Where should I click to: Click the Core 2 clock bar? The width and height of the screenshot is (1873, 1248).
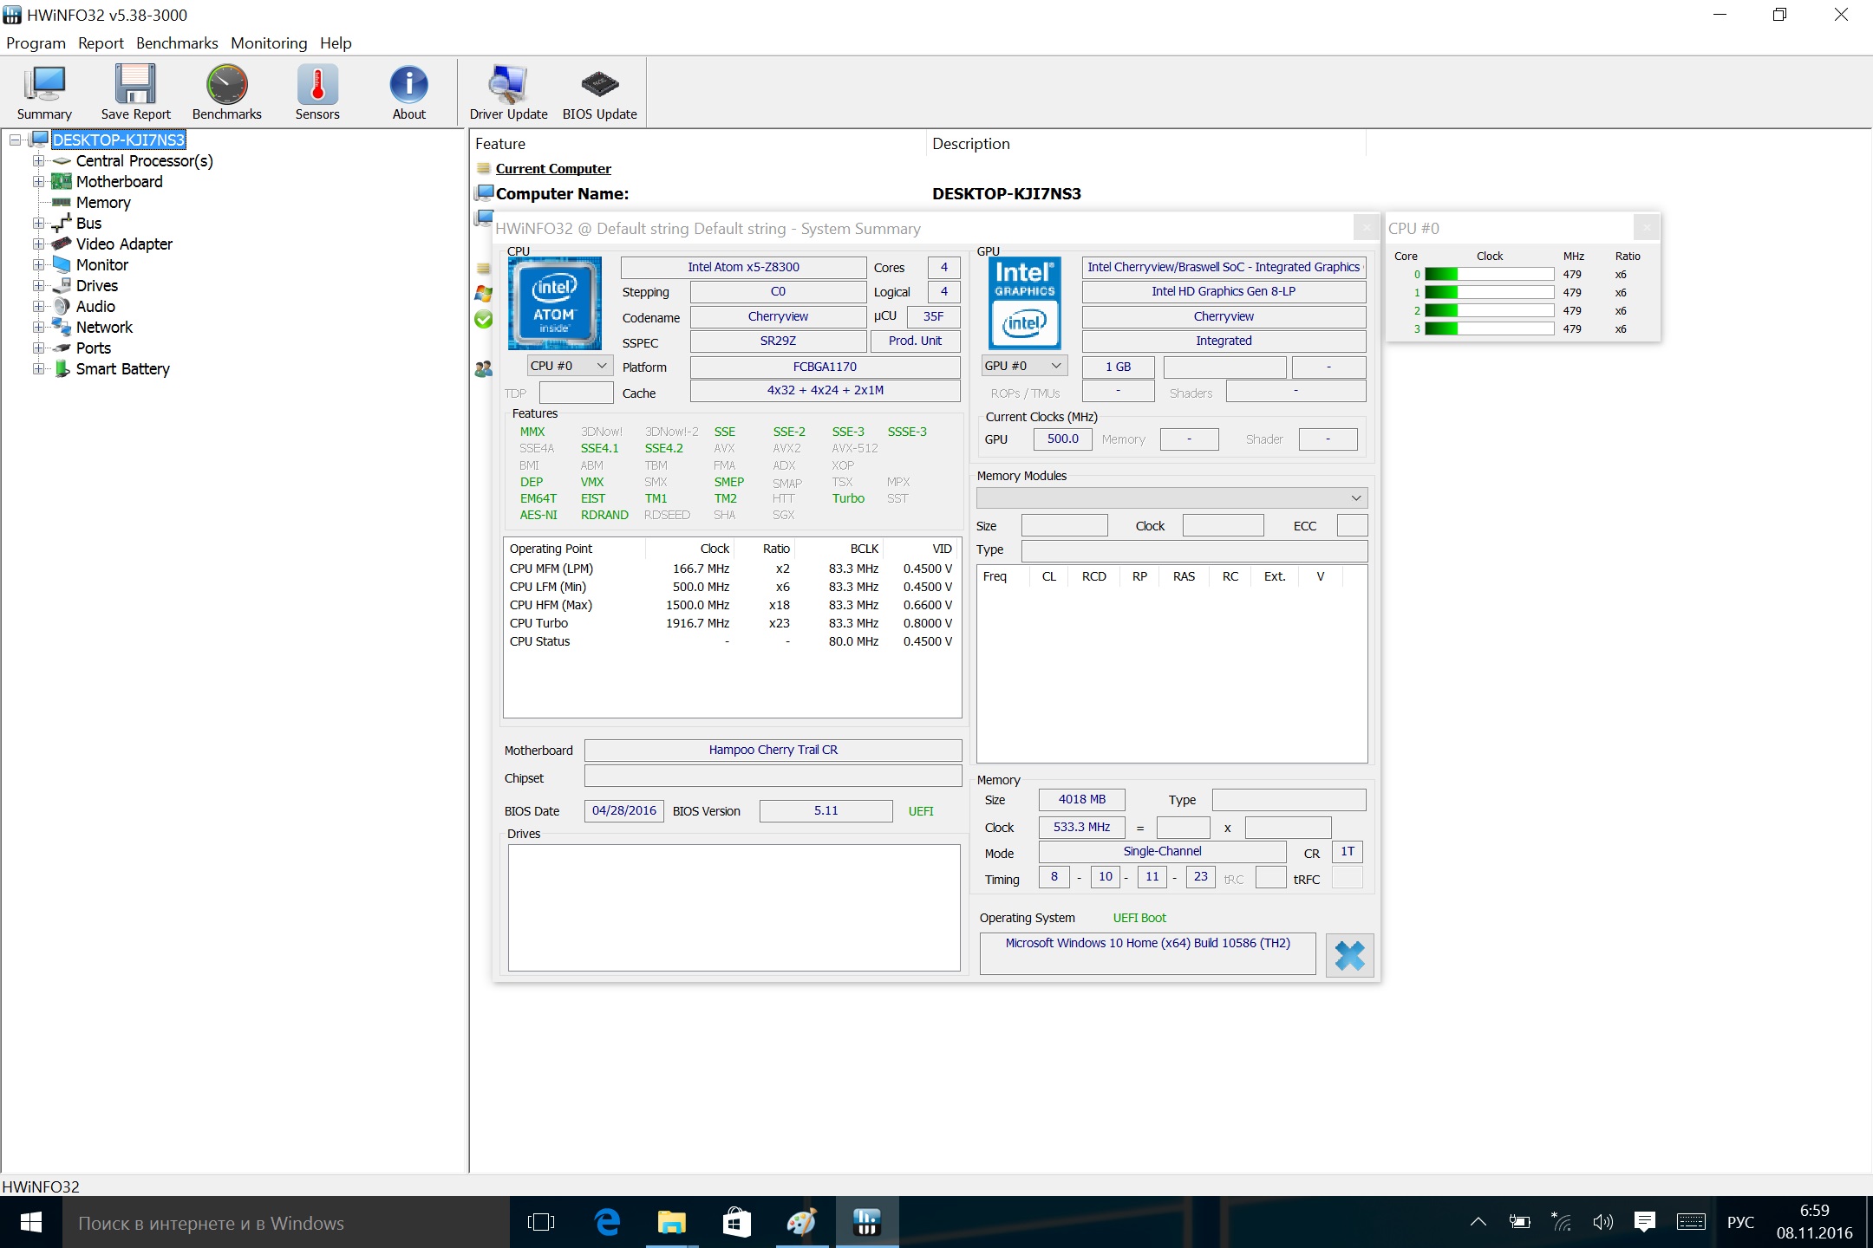[x=1489, y=310]
